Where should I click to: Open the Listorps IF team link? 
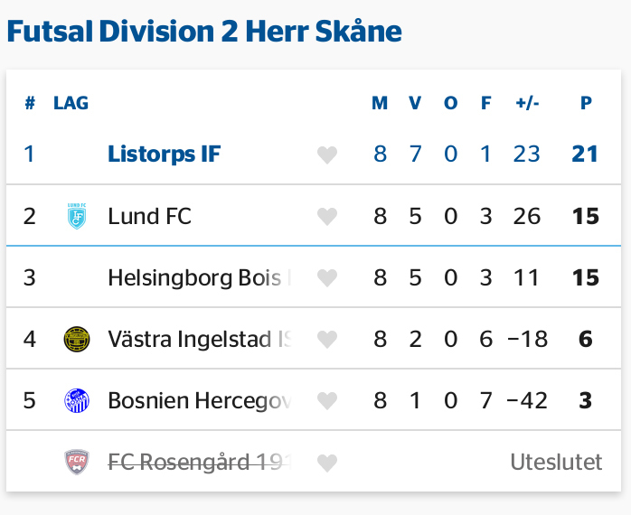tap(165, 154)
